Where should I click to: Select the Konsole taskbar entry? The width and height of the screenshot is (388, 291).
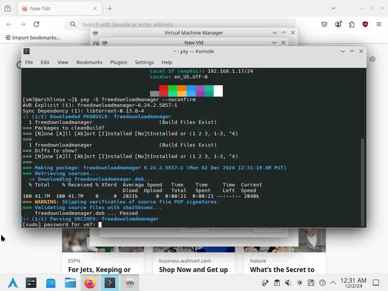pyautogui.click(x=110, y=283)
